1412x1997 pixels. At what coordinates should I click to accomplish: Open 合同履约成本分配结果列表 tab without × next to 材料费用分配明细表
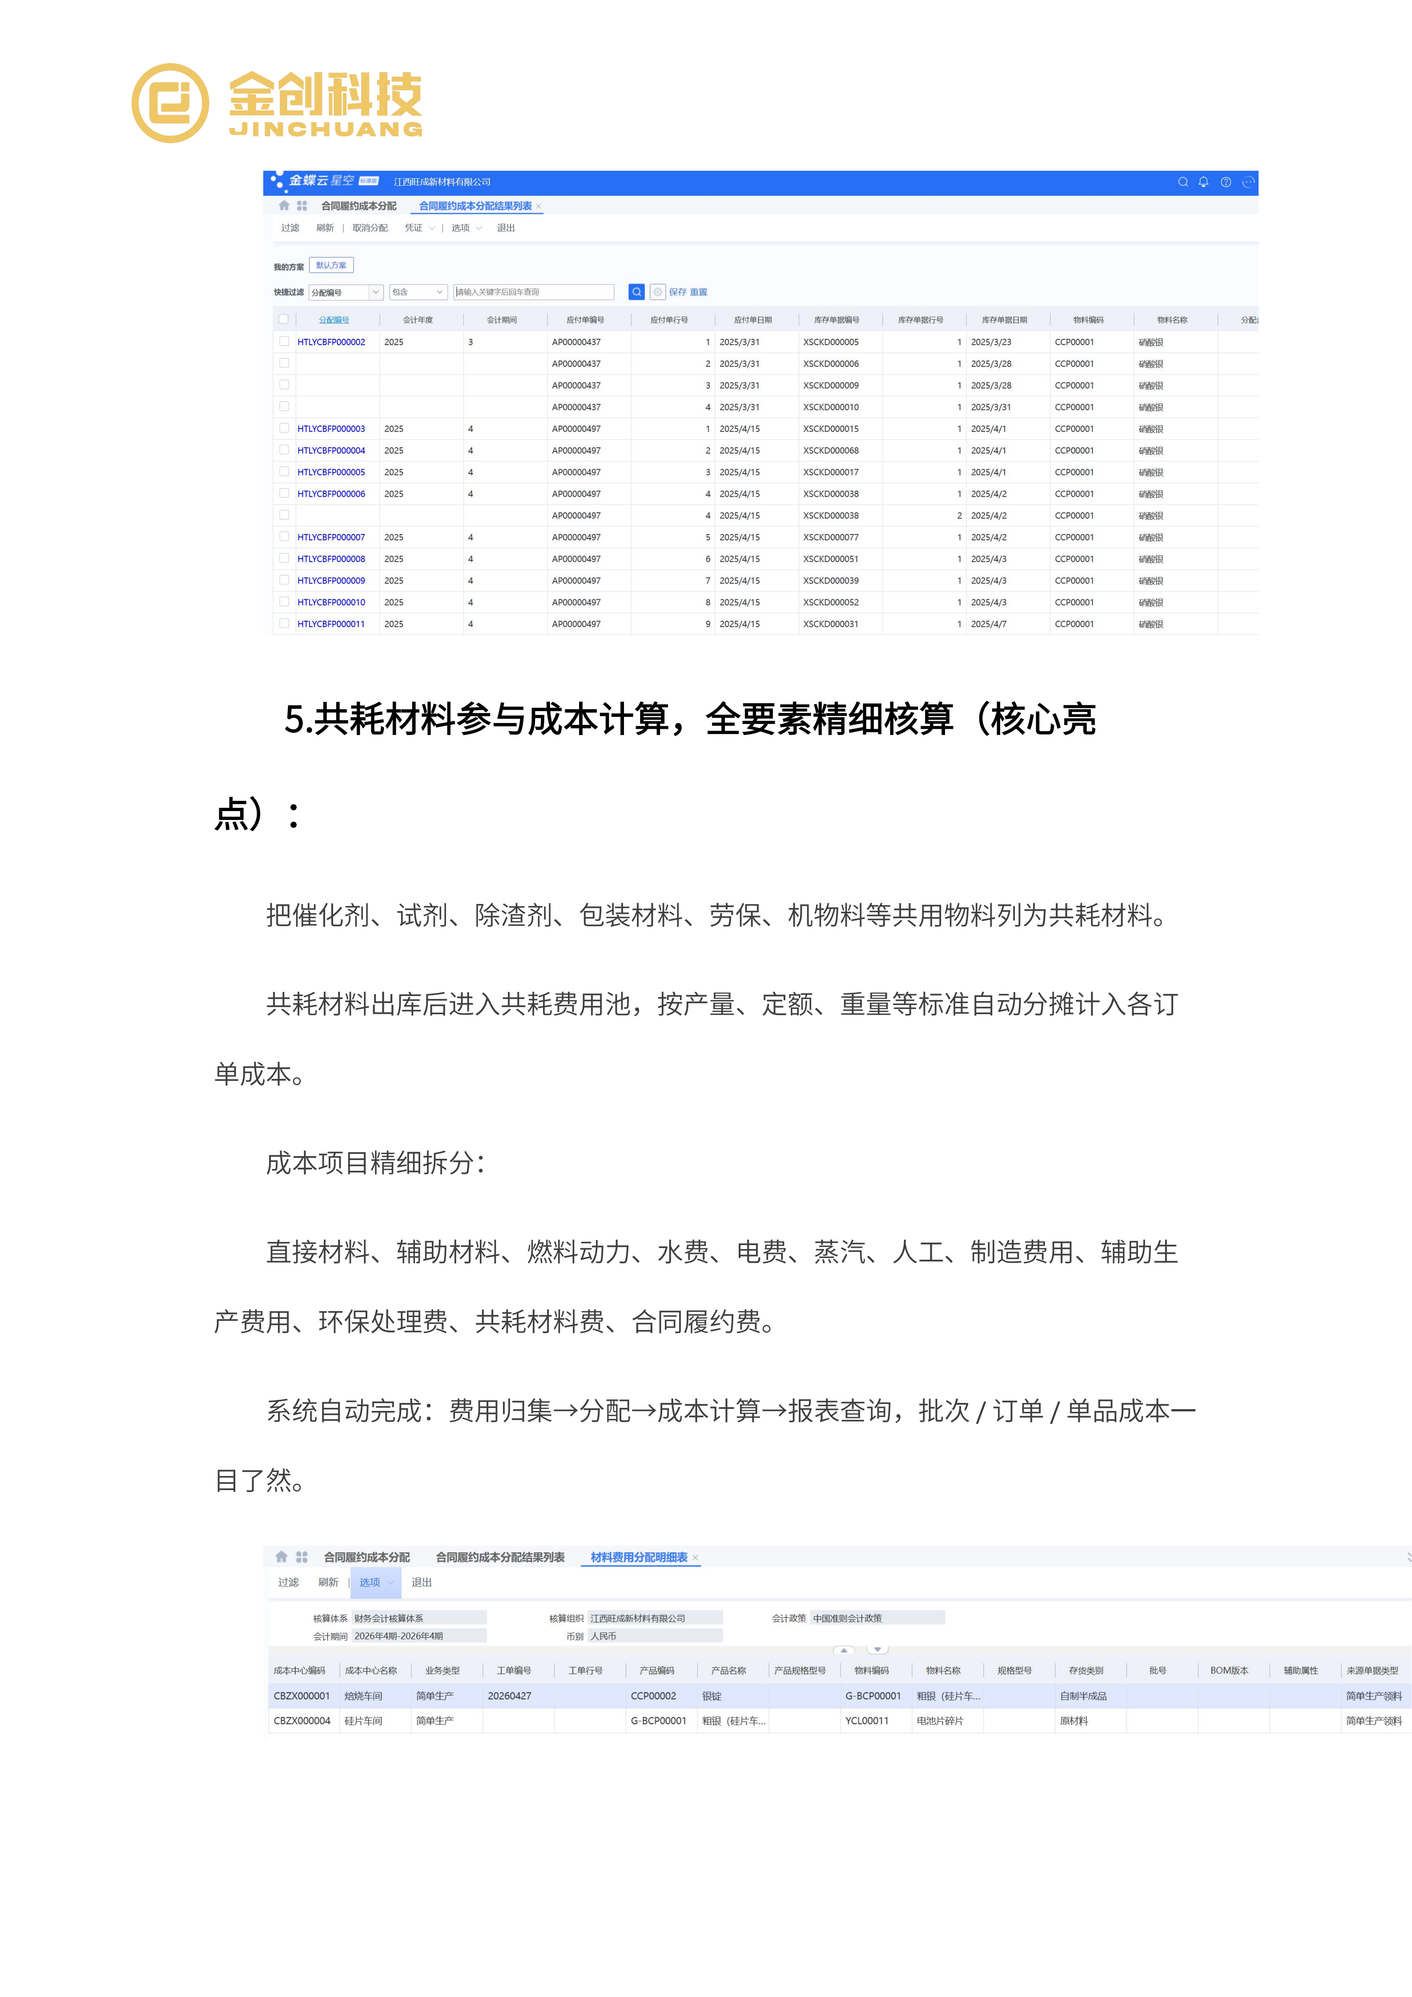pos(500,1557)
